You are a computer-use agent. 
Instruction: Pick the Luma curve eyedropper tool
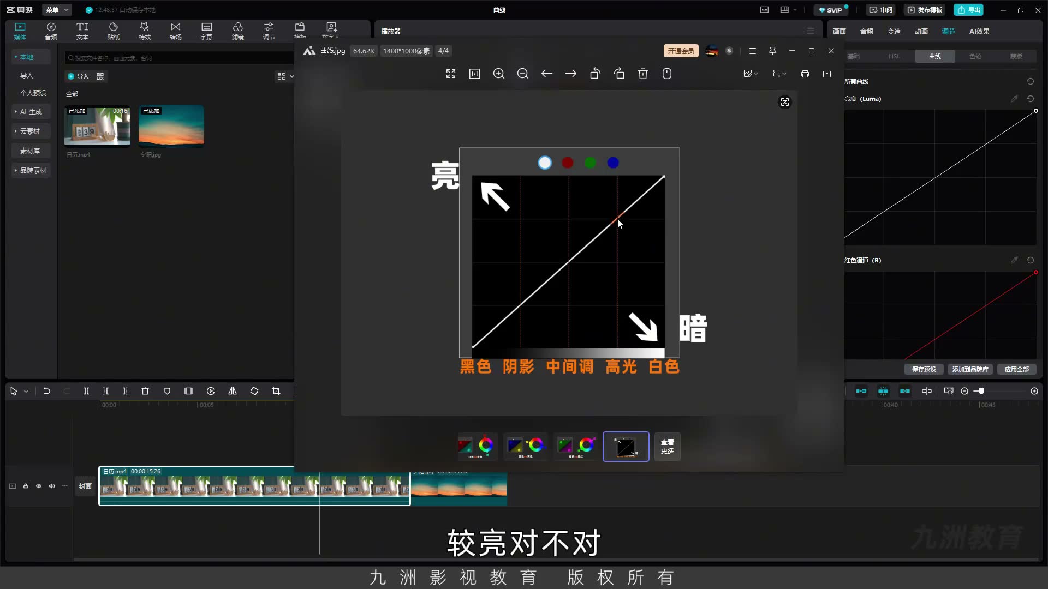pyautogui.click(x=1014, y=99)
